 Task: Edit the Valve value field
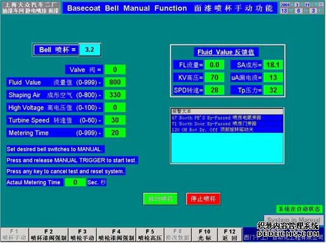(x=115, y=70)
